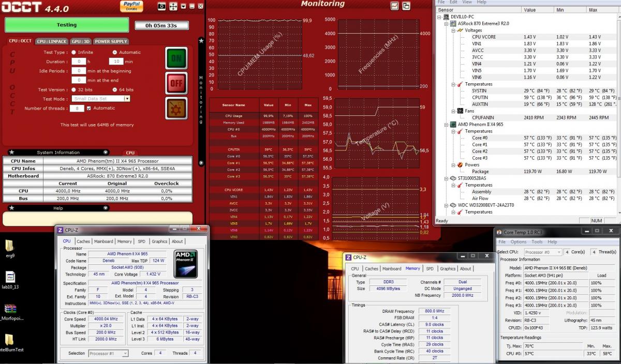Image resolution: width=621 pixels, height=364 pixels.
Task: Collapse the DEVILL0-PC tree node
Action: (x=439, y=17)
